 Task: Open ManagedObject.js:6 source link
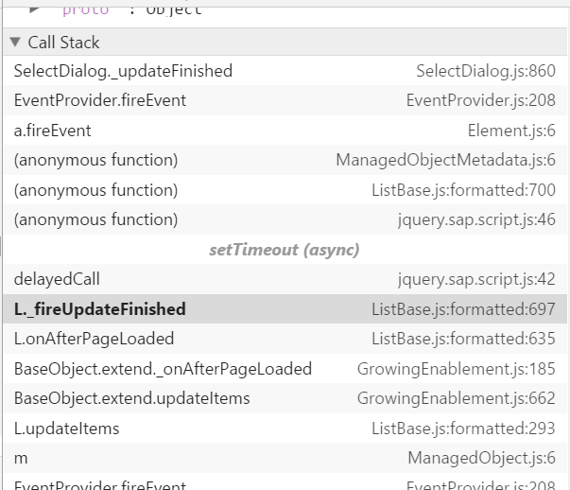point(482,458)
